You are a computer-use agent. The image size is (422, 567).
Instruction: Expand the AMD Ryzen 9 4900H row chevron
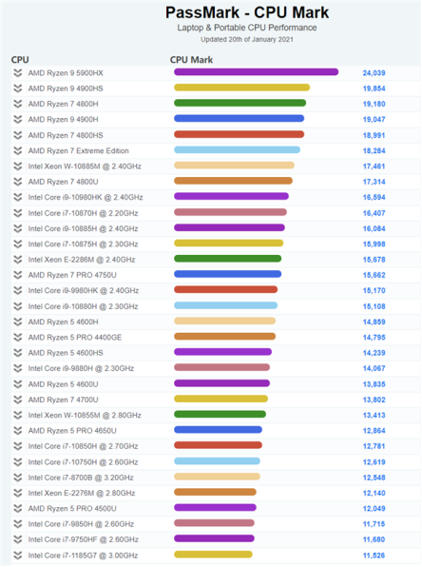(x=18, y=120)
